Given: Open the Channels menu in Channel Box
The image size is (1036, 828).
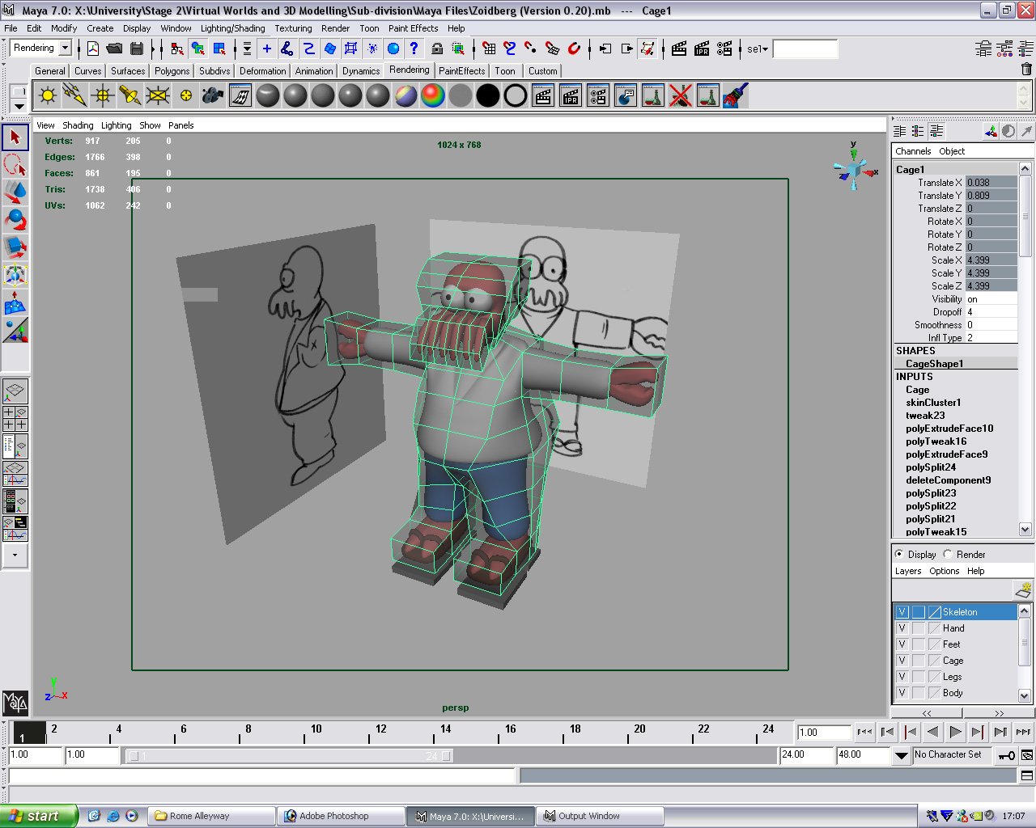Looking at the screenshot, I should (913, 151).
